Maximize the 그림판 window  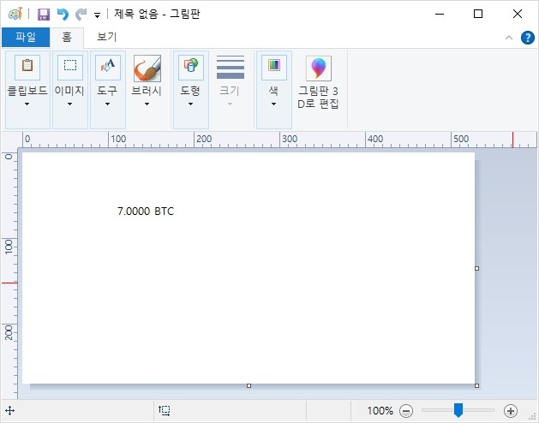478,14
